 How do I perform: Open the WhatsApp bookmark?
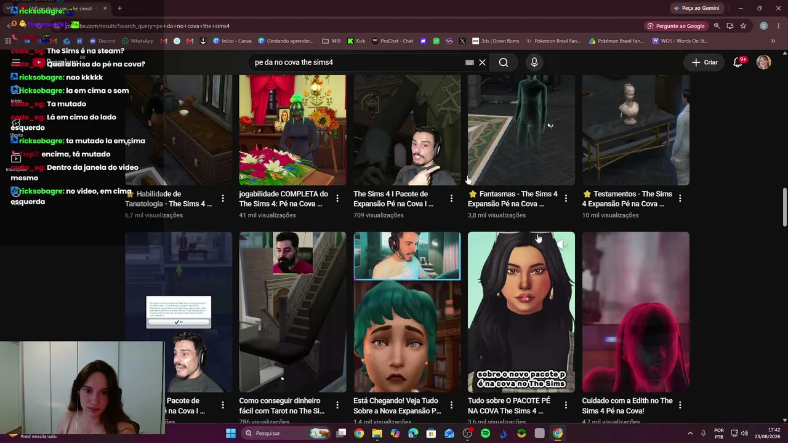(x=138, y=41)
